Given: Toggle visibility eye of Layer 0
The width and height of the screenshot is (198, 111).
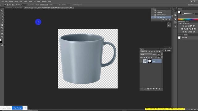Looking at the screenshot, I should coord(141,61).
